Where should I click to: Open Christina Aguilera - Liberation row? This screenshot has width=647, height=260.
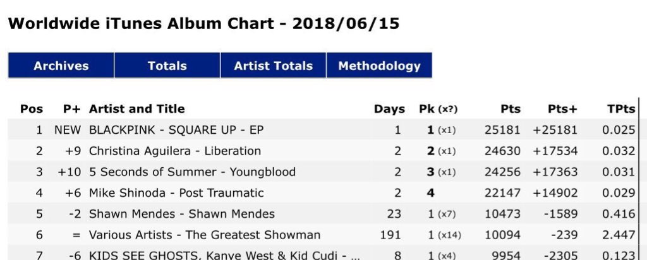(175, 151)
